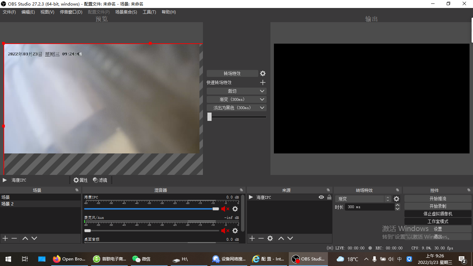This screenshot has width=473, height=266.
Task: Pop out the 场景 dock panel
Action: (77, 190)
